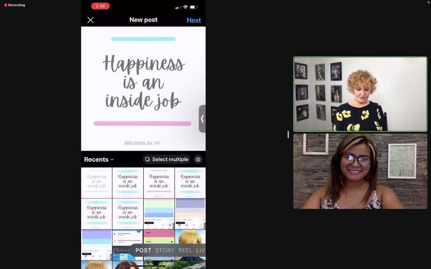Tap the battery status icon
The height and width of the screenshot is (269, 431).
194,7
